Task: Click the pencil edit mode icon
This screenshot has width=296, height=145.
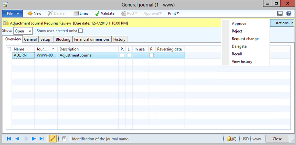Action: [x=52, y=139]
